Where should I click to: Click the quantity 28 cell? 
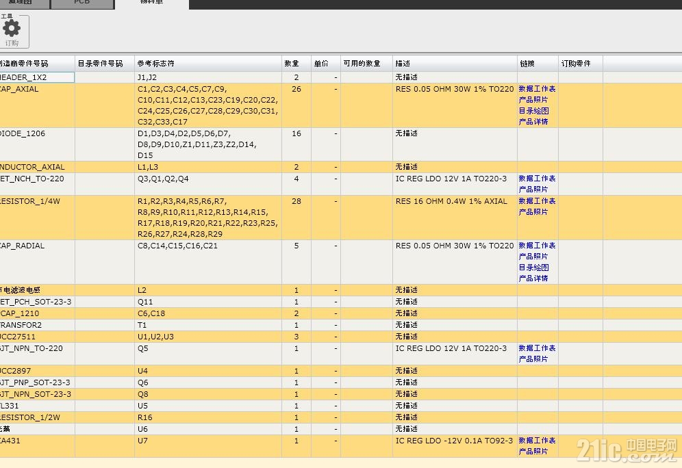click(296, 218)
